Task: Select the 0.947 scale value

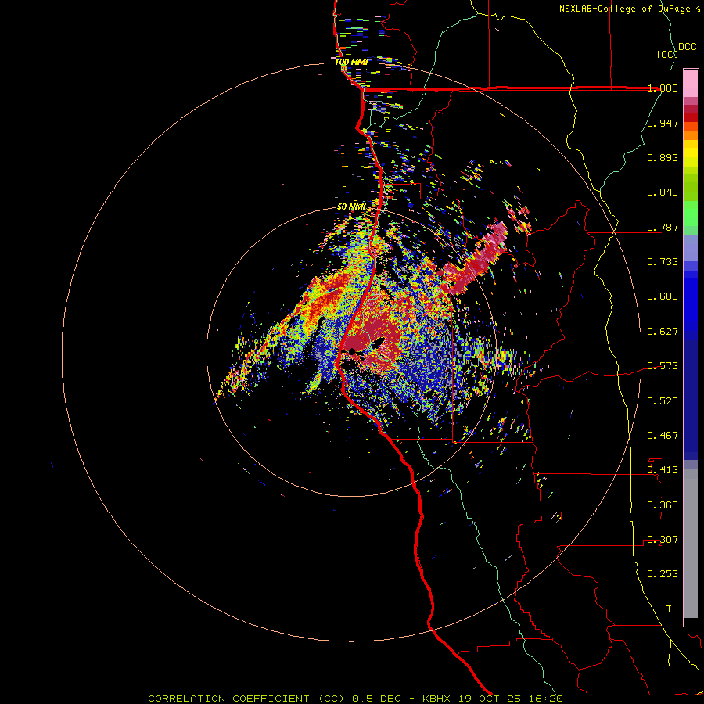Action: tap(663, 123)
